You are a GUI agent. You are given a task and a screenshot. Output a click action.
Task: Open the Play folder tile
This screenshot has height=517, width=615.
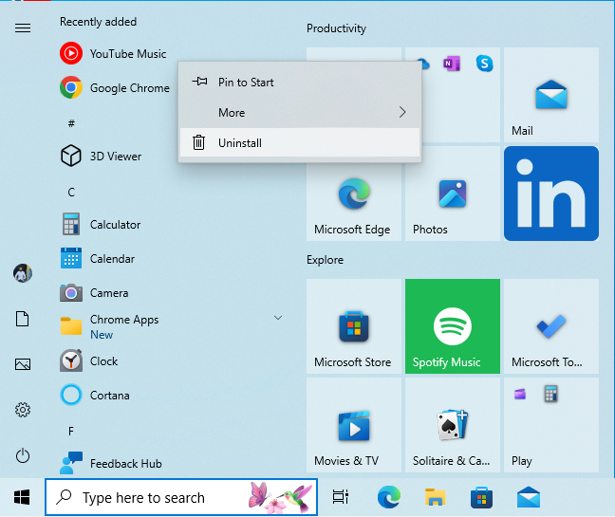coord(551,425)
